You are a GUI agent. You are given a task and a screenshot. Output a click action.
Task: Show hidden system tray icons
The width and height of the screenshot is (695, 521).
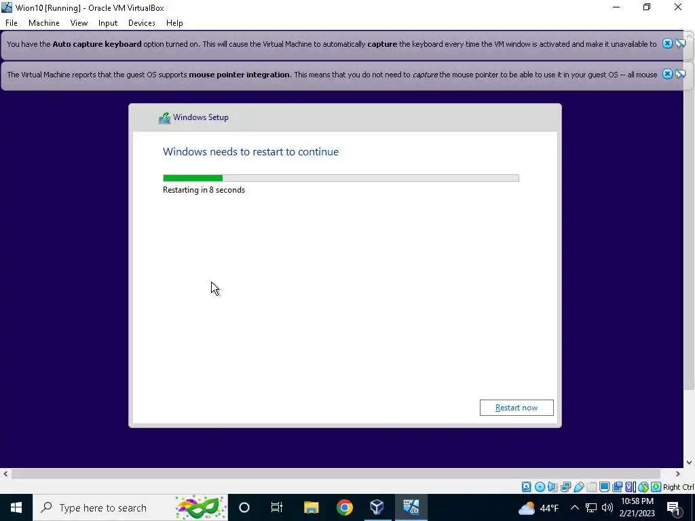(574, 507)
